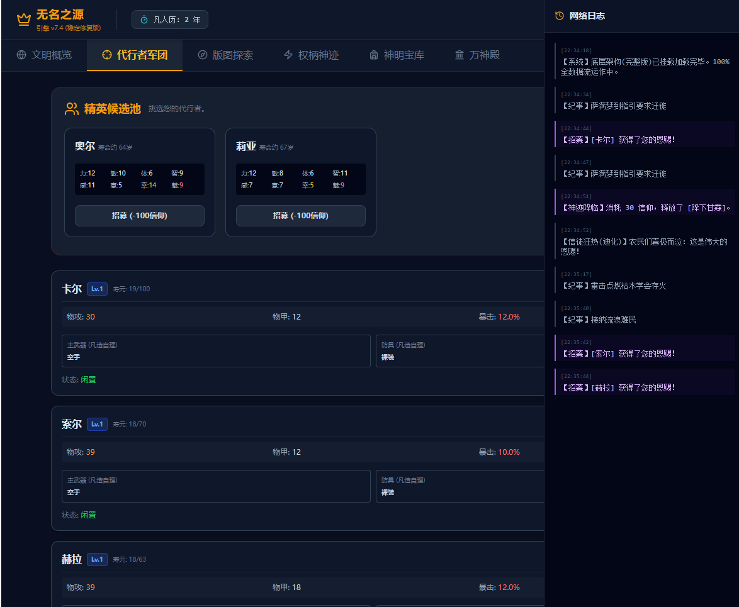Click the 神迹降临 降下甘霖 log entry
The width and height of the screenshot is (739, 607).
pyautogui.click(x=645, y=202)
